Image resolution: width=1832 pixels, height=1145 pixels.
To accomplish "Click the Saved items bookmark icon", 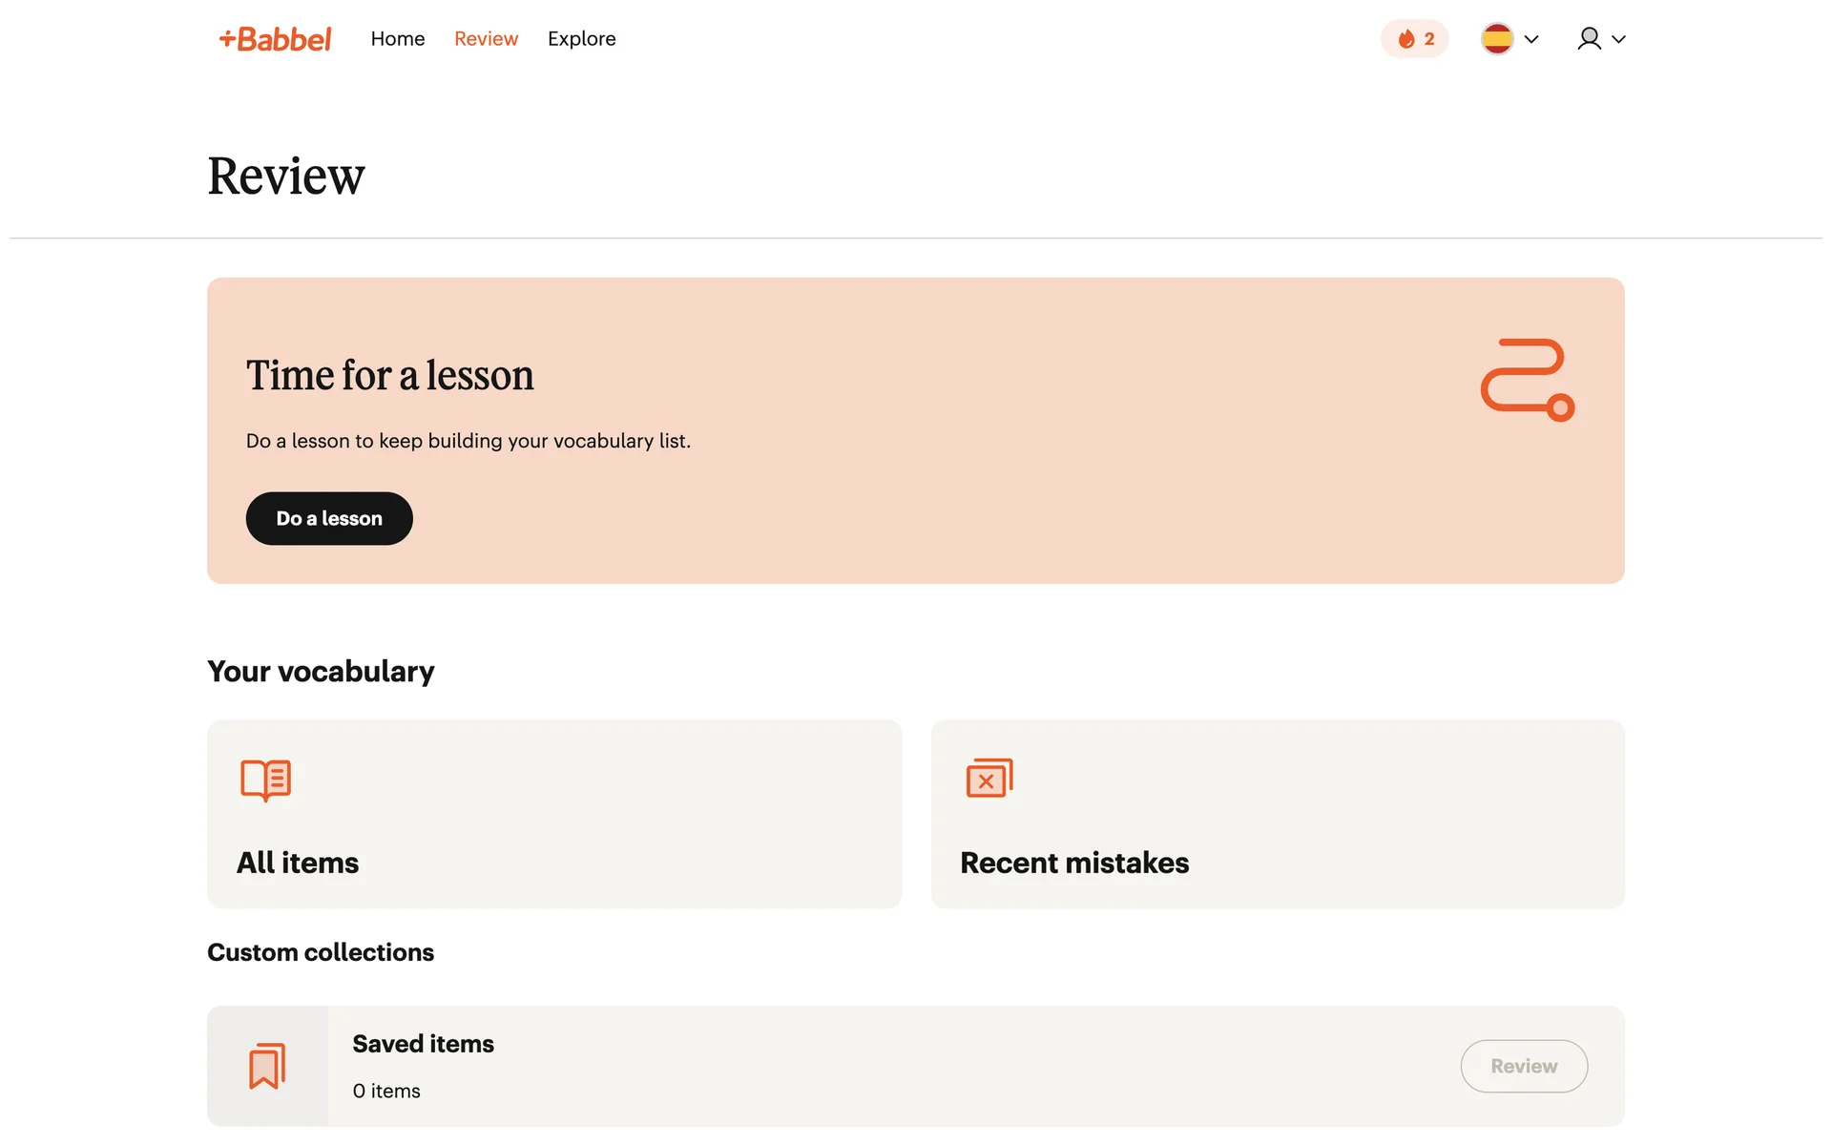I will coord(267,1066).
